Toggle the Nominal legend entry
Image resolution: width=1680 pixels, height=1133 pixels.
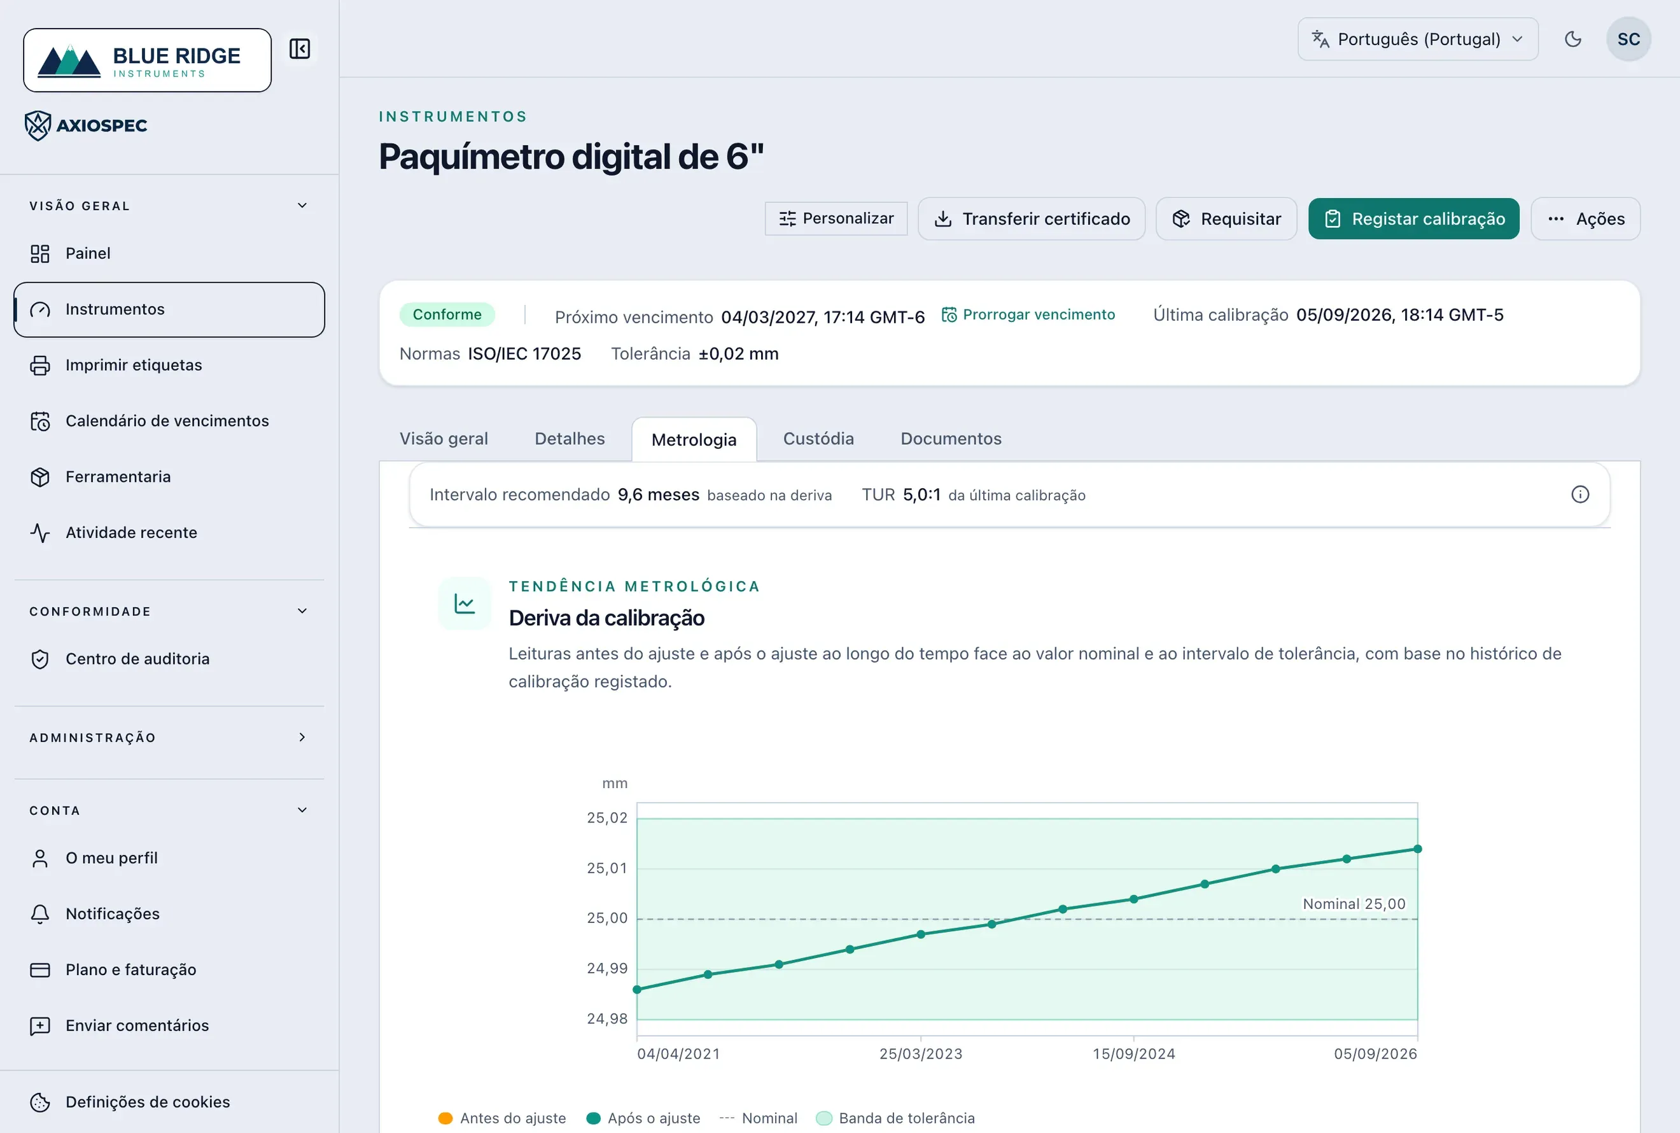759,1118
